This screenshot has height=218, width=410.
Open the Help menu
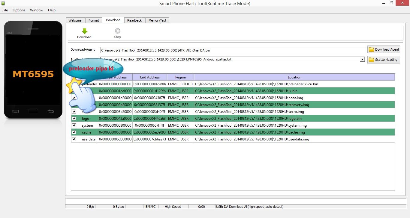(x=52, y=10)
